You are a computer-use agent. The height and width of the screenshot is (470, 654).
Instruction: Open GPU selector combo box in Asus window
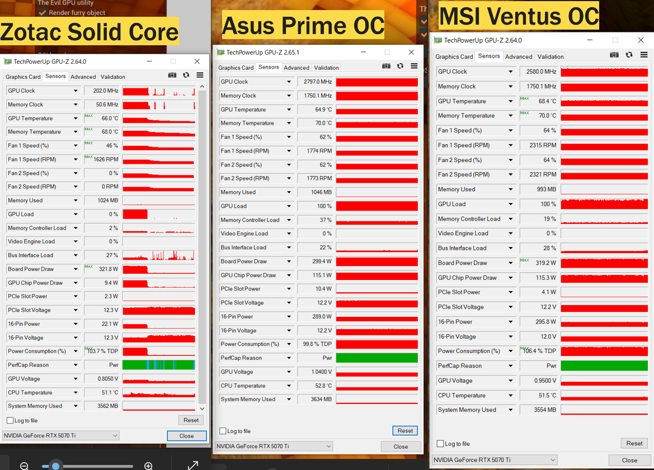tap(274, 446)
